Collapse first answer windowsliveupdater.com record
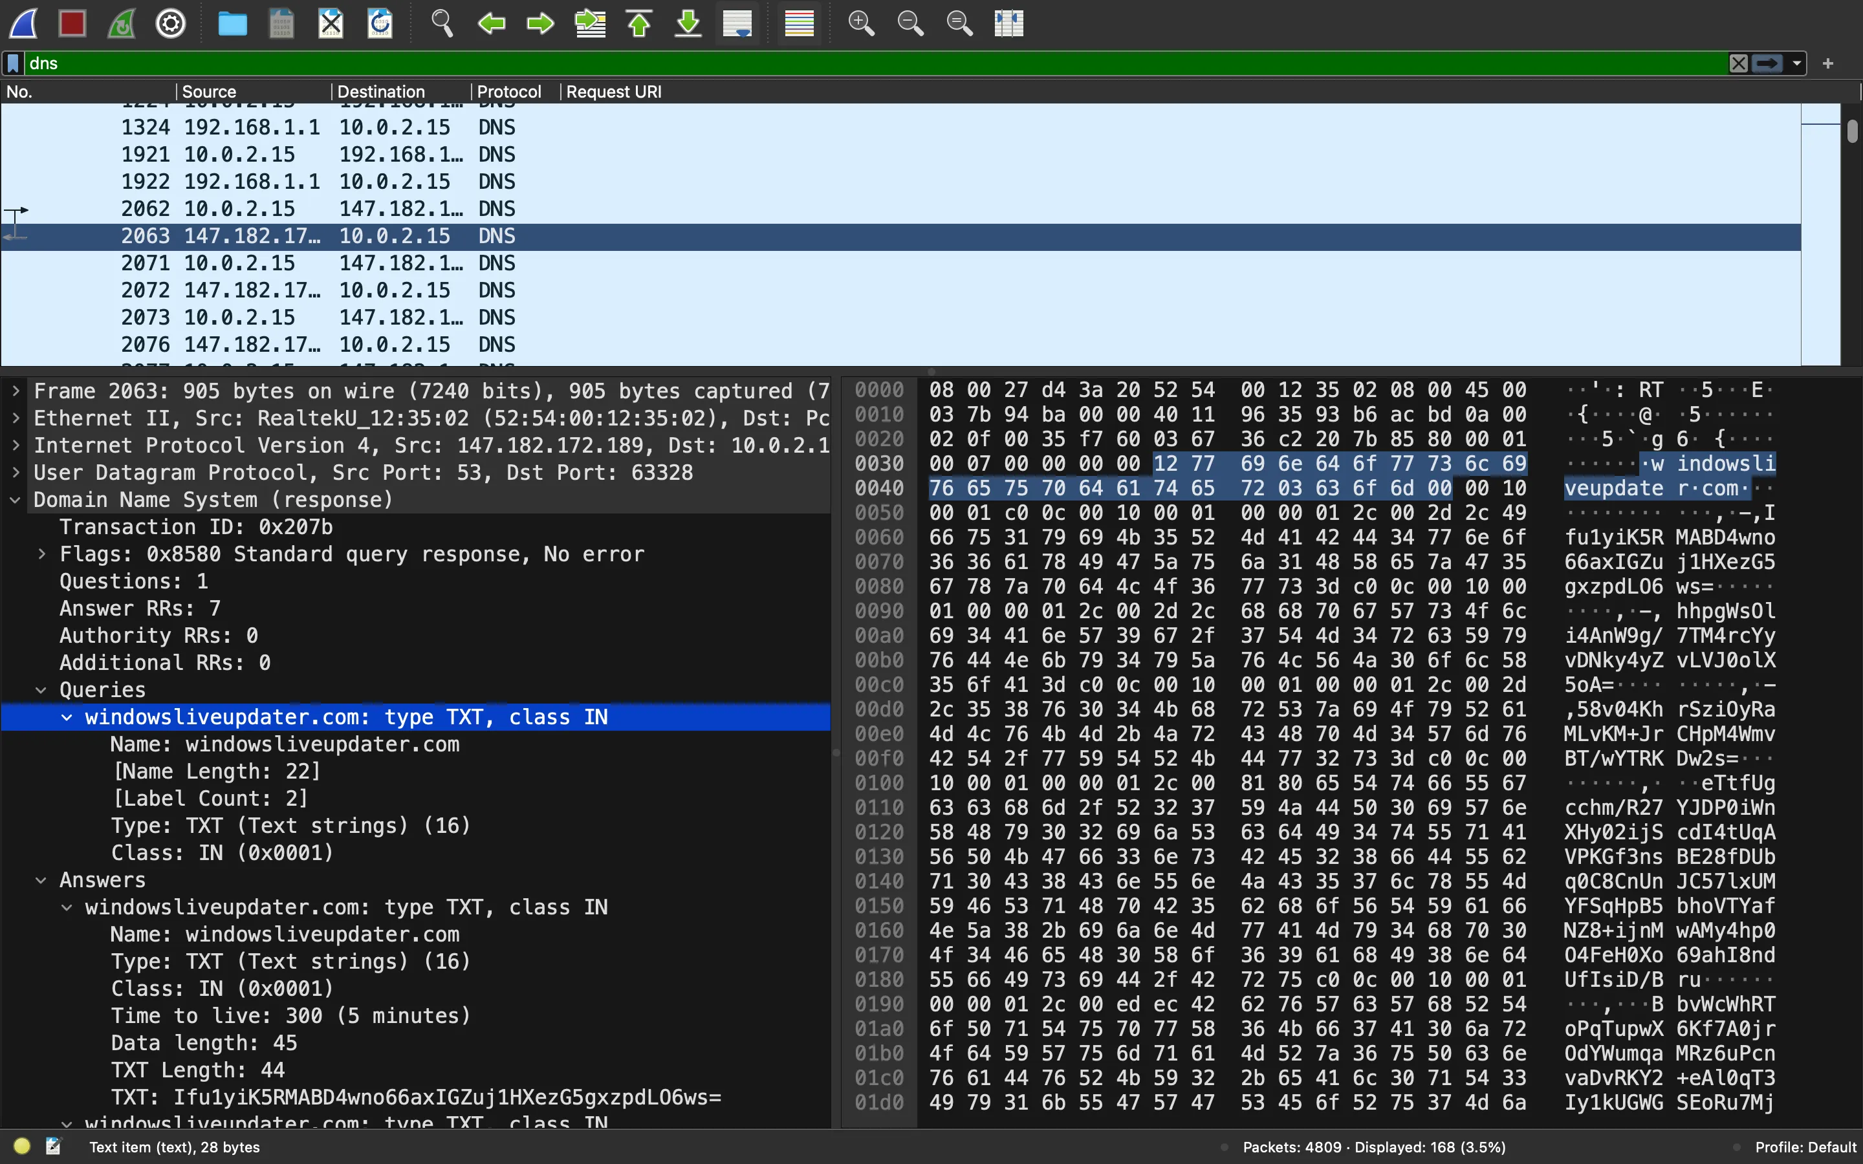1863x1164 pixels. point(67,907)
